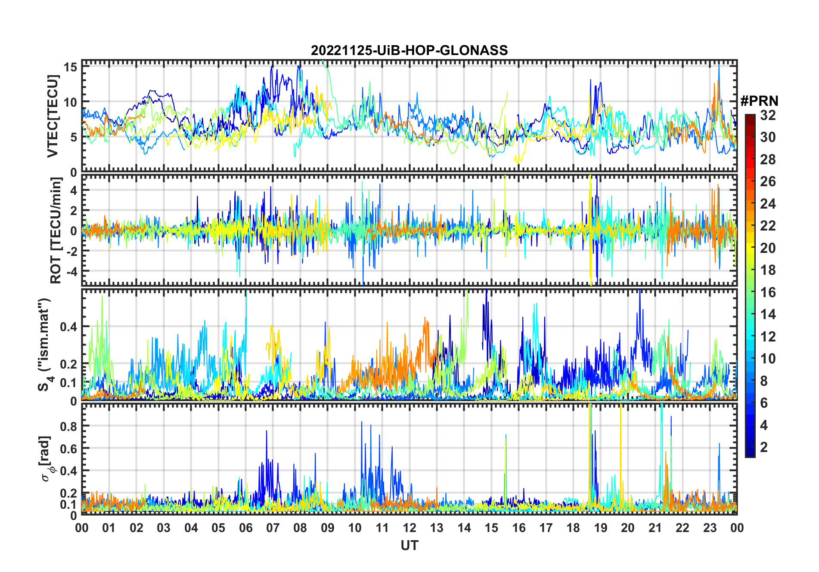Screen dimensions: 819x572
Task: Click colorbar tick label 12
Action: [x=768, y=336]
